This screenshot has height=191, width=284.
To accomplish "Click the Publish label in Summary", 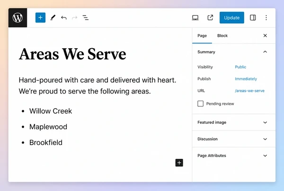I will click(204, 79).
